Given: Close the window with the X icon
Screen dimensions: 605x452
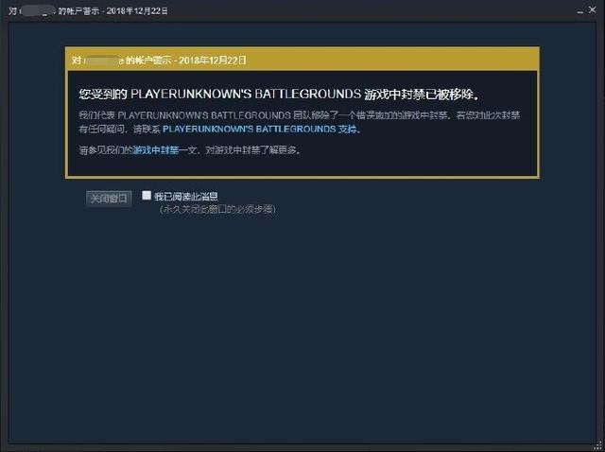Looking at the screenshot, I should click(593, 9).
